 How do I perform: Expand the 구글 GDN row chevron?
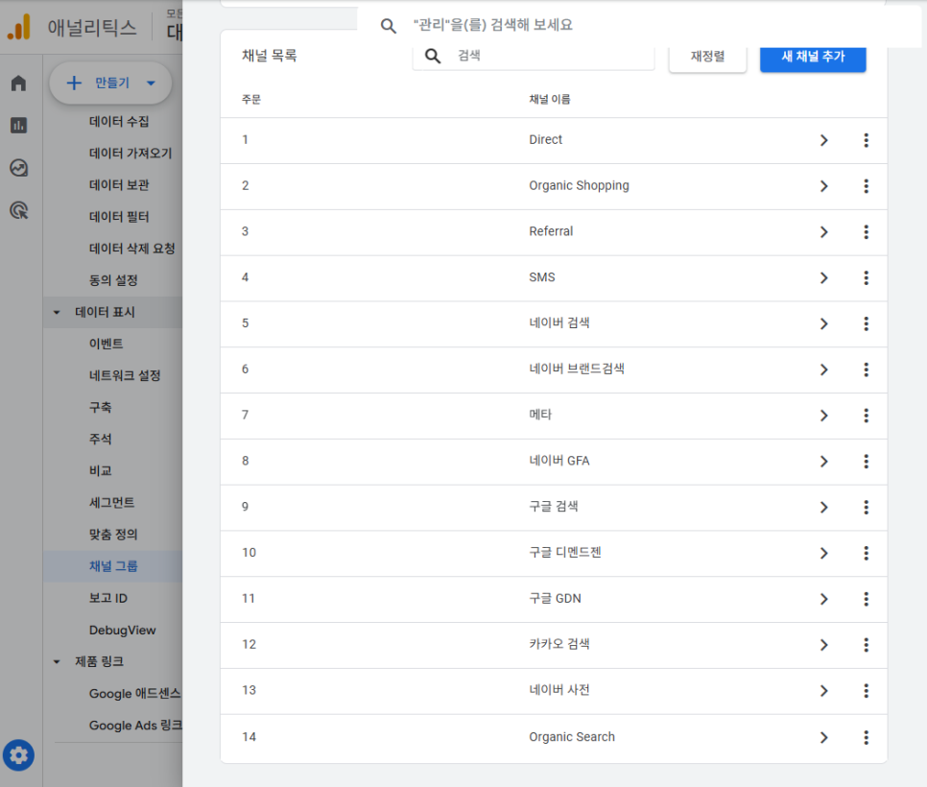[x=823, y=599]
